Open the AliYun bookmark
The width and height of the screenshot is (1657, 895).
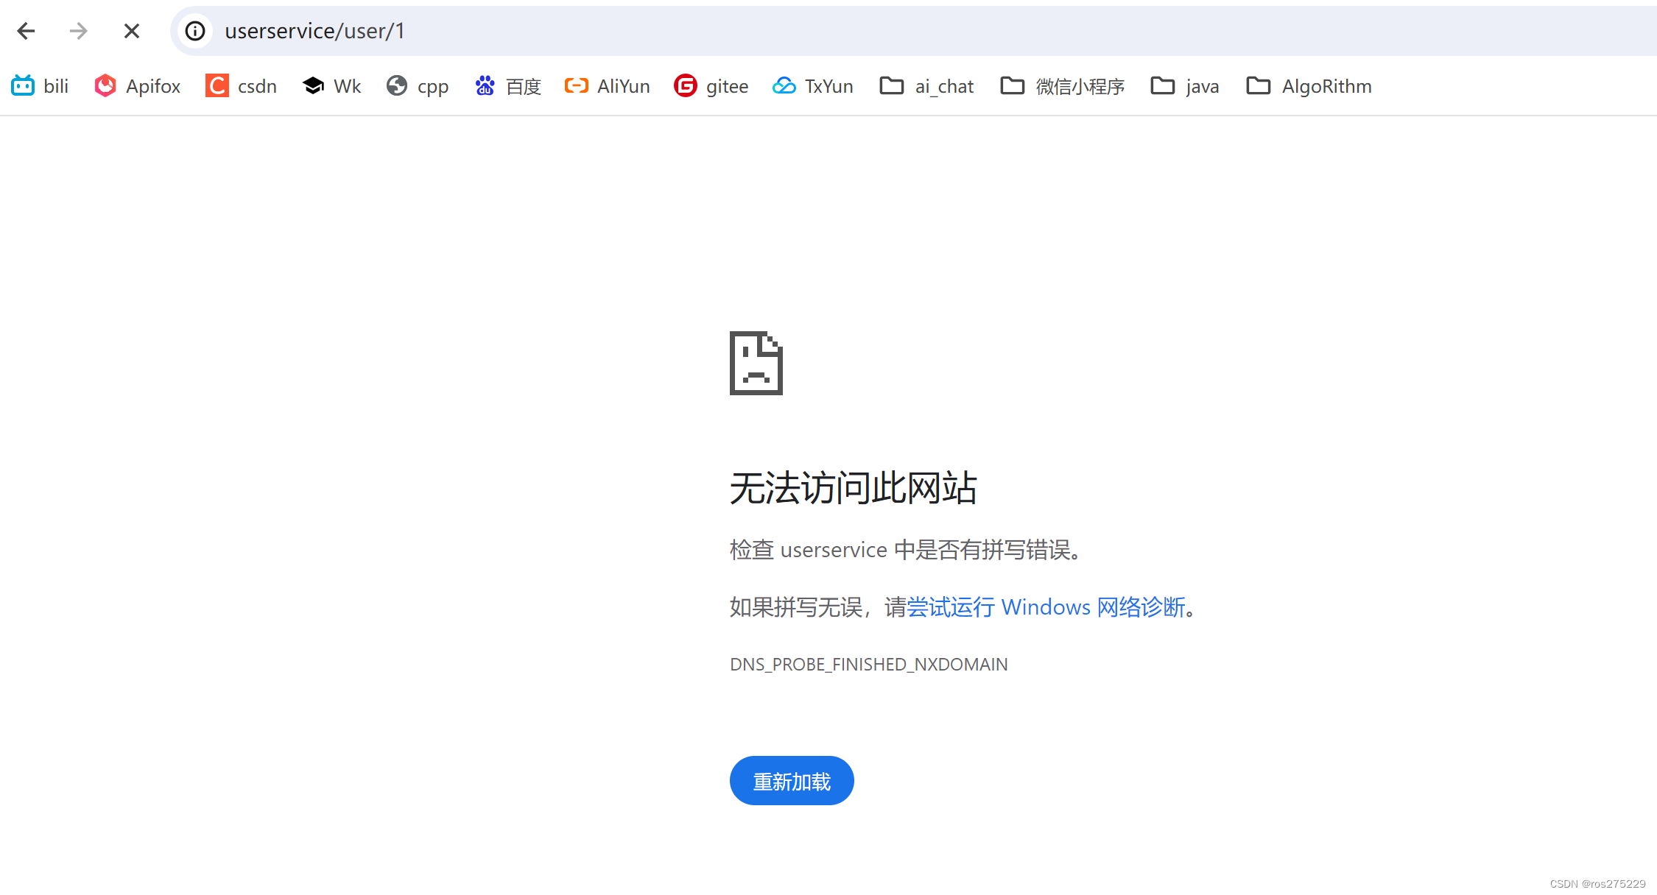608,86
